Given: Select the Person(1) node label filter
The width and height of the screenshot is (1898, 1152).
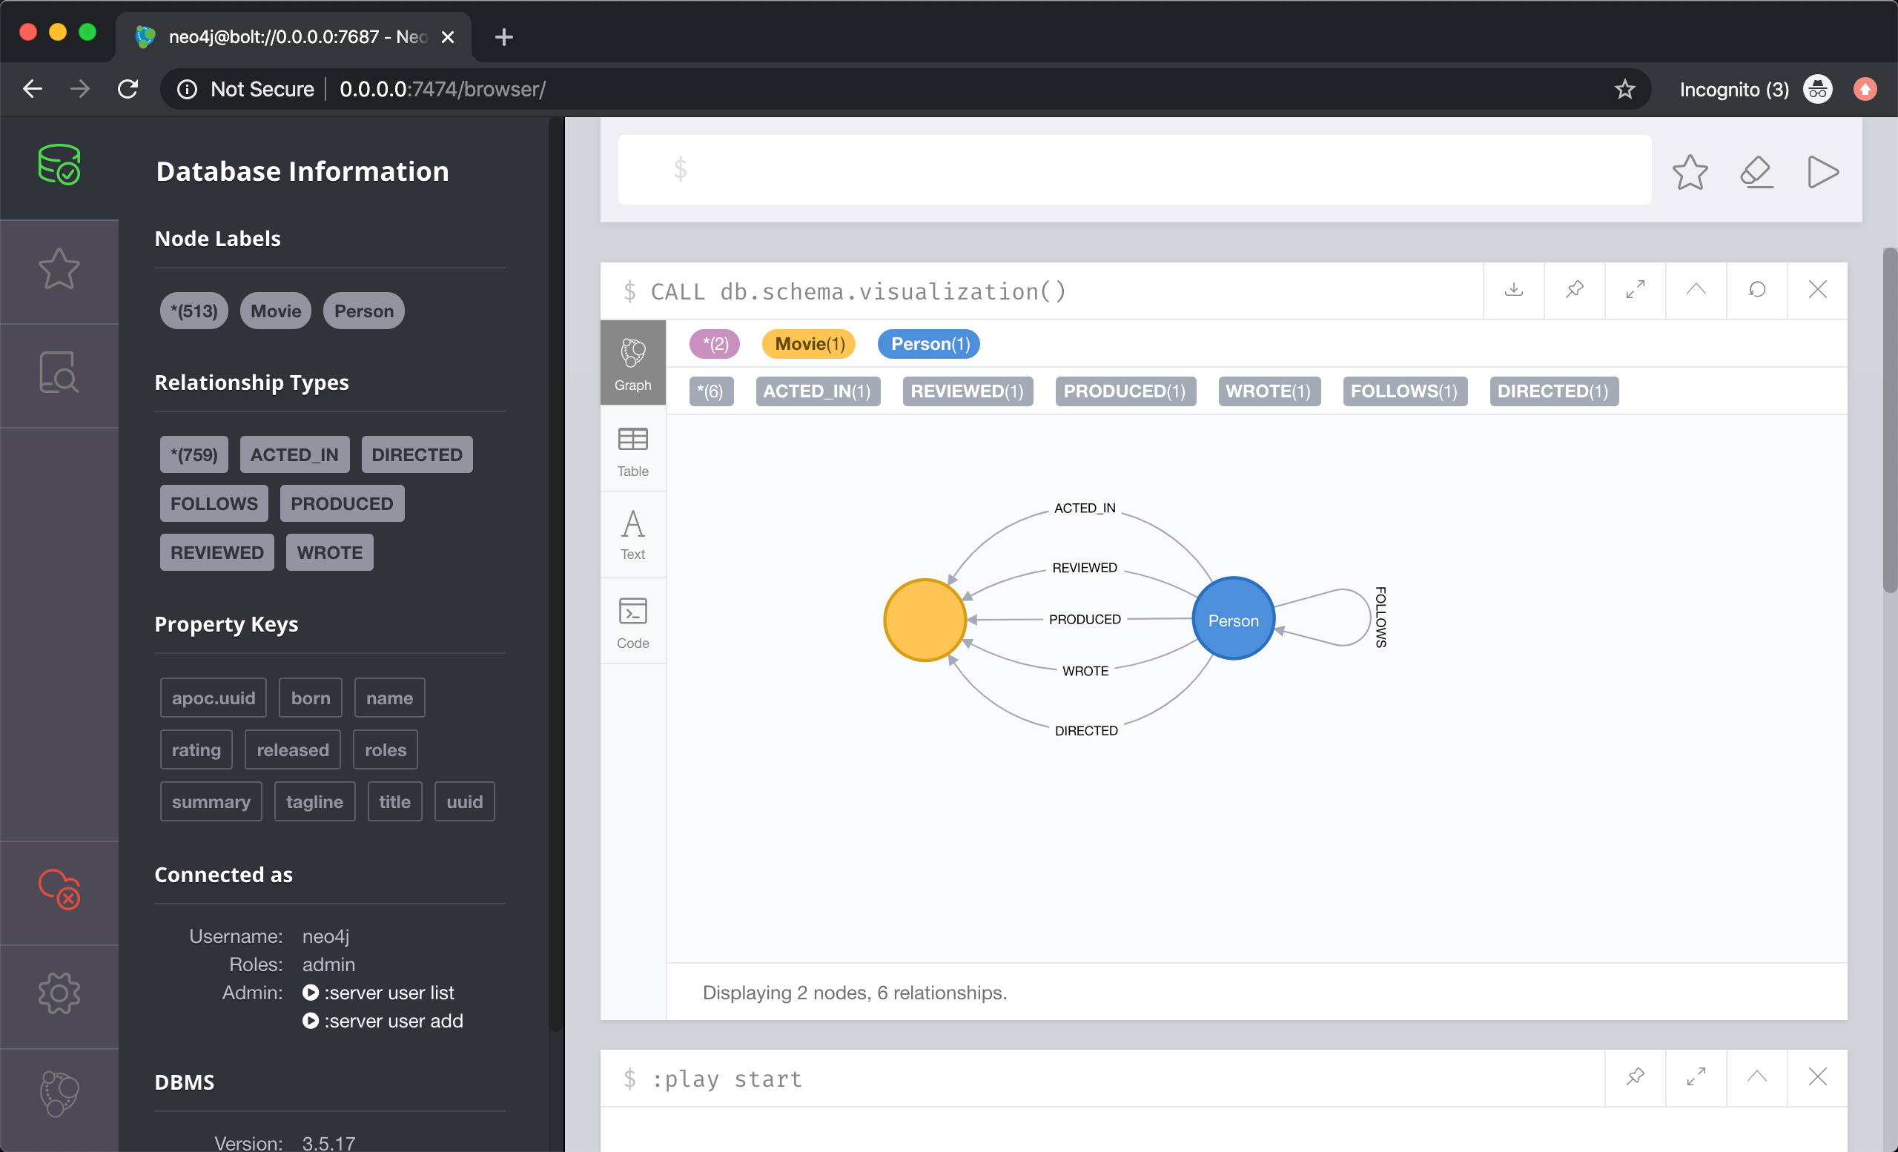Looking at the screenshot, I should point(929,343).
